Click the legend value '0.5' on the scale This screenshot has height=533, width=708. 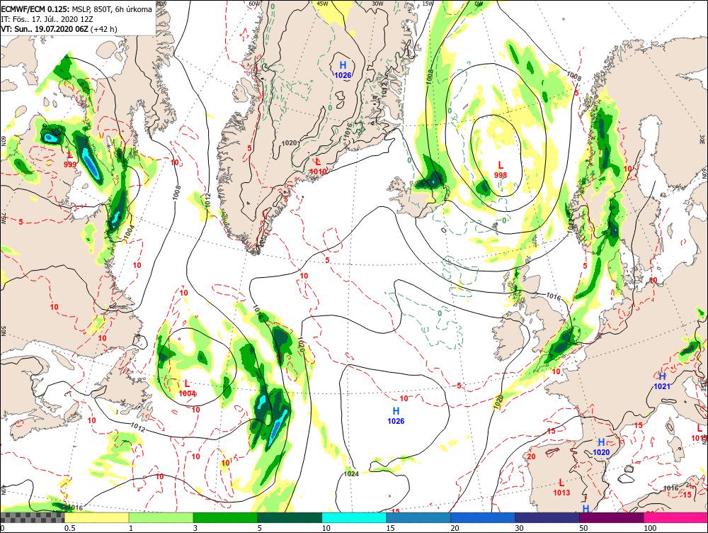[69, 528]
